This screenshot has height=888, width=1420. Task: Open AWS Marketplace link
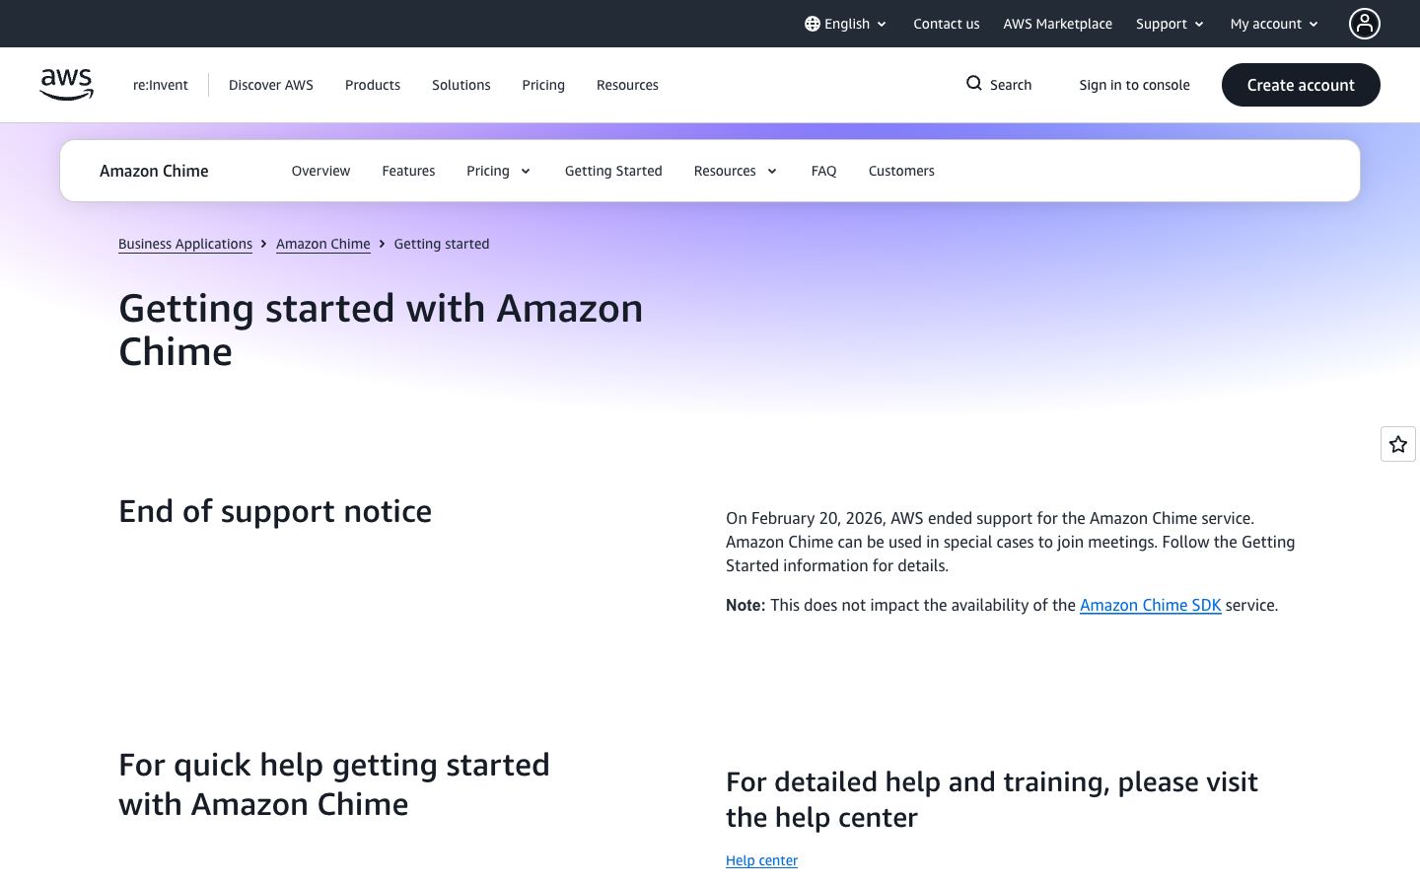pos(1057,24)
